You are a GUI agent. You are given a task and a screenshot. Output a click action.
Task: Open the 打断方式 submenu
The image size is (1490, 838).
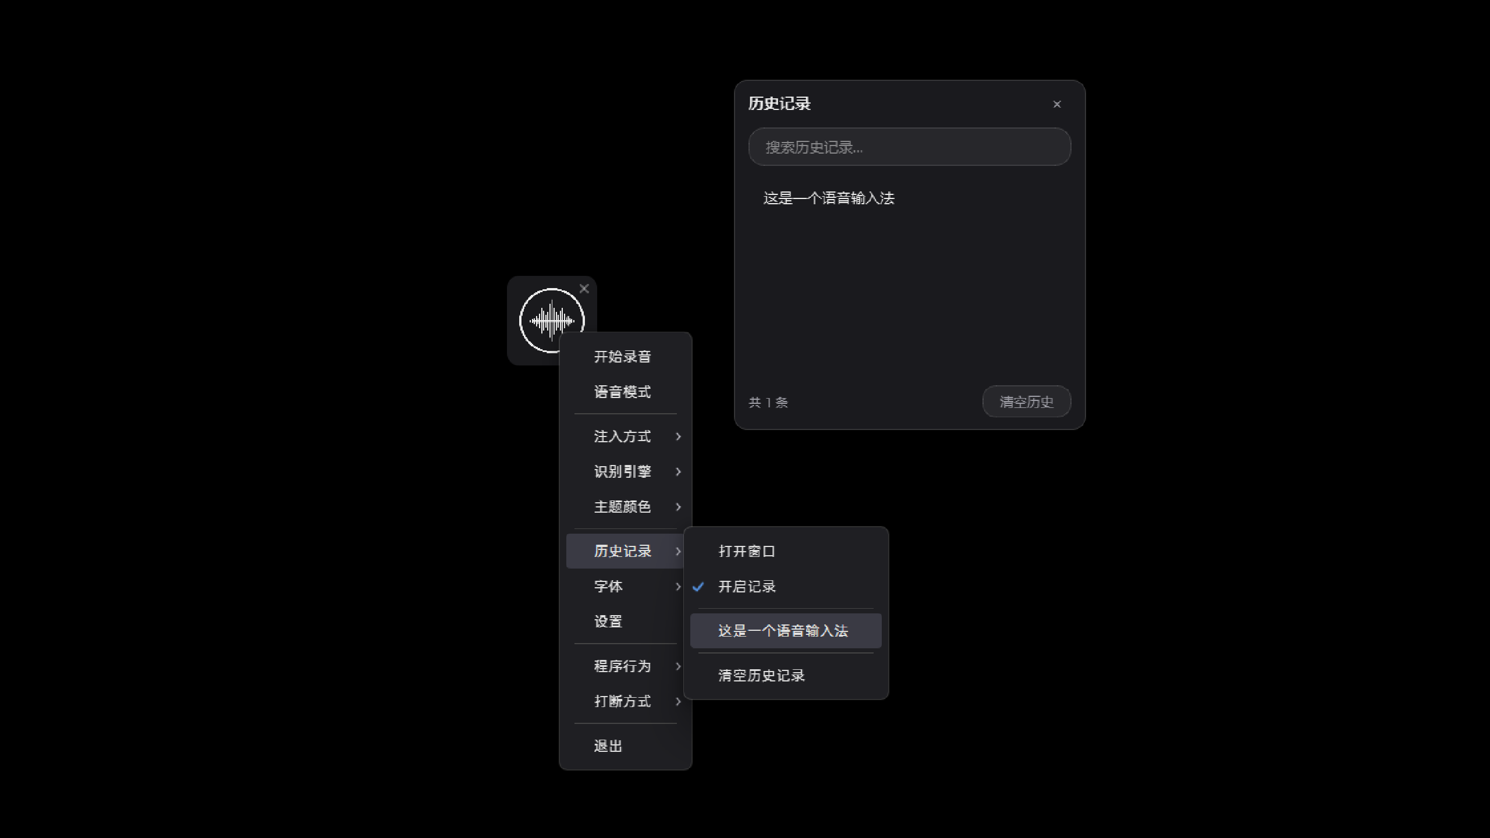click(x=625, y=701)
